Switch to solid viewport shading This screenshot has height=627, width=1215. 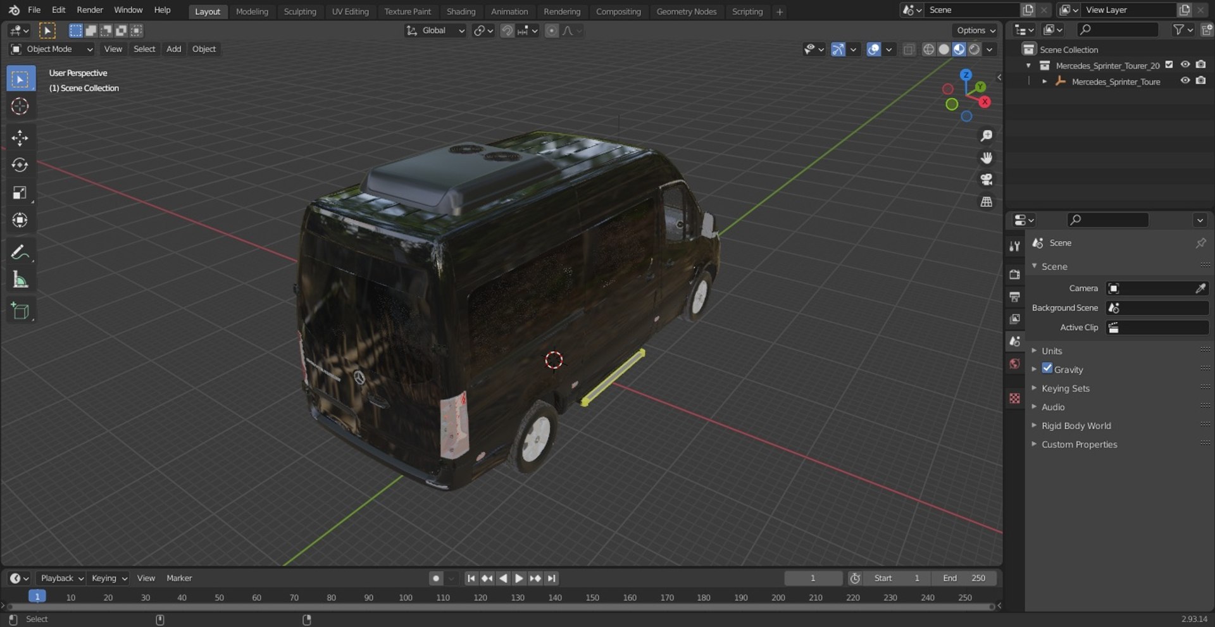[944, 49]
